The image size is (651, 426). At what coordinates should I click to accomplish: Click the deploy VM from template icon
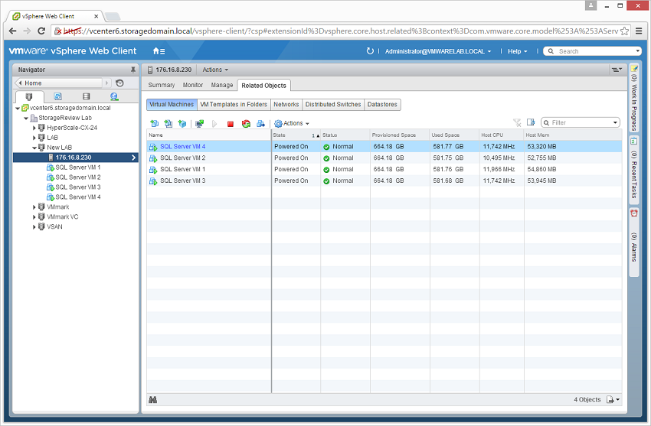point(168,123)
